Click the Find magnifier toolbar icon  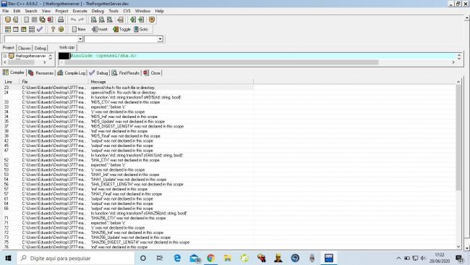tap(94, 20)
